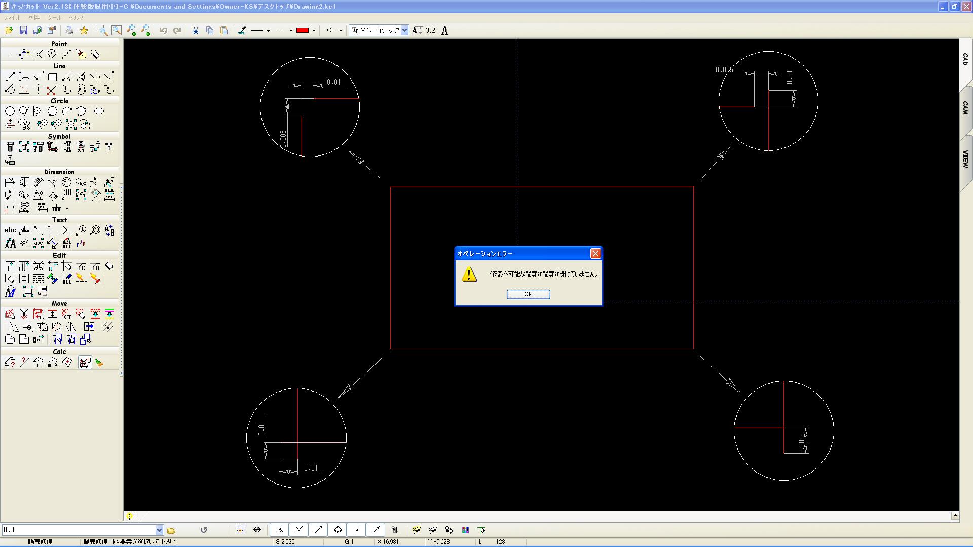Open the ファイル menu
The height and width of the screenshot is (547, 973).
pyautogui.click(x=12, y=18)
